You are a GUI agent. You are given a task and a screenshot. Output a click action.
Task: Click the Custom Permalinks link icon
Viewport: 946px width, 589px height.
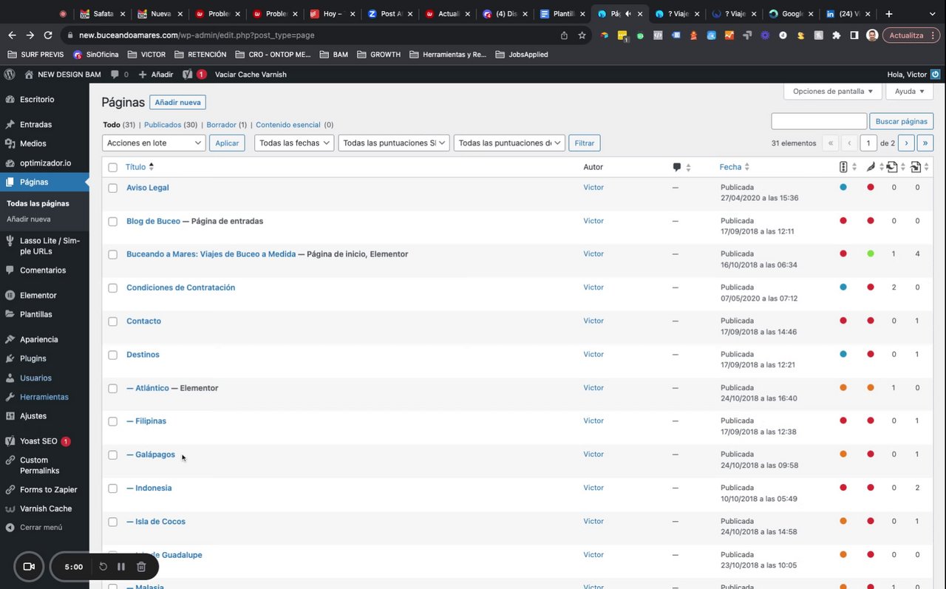[10, 460]
